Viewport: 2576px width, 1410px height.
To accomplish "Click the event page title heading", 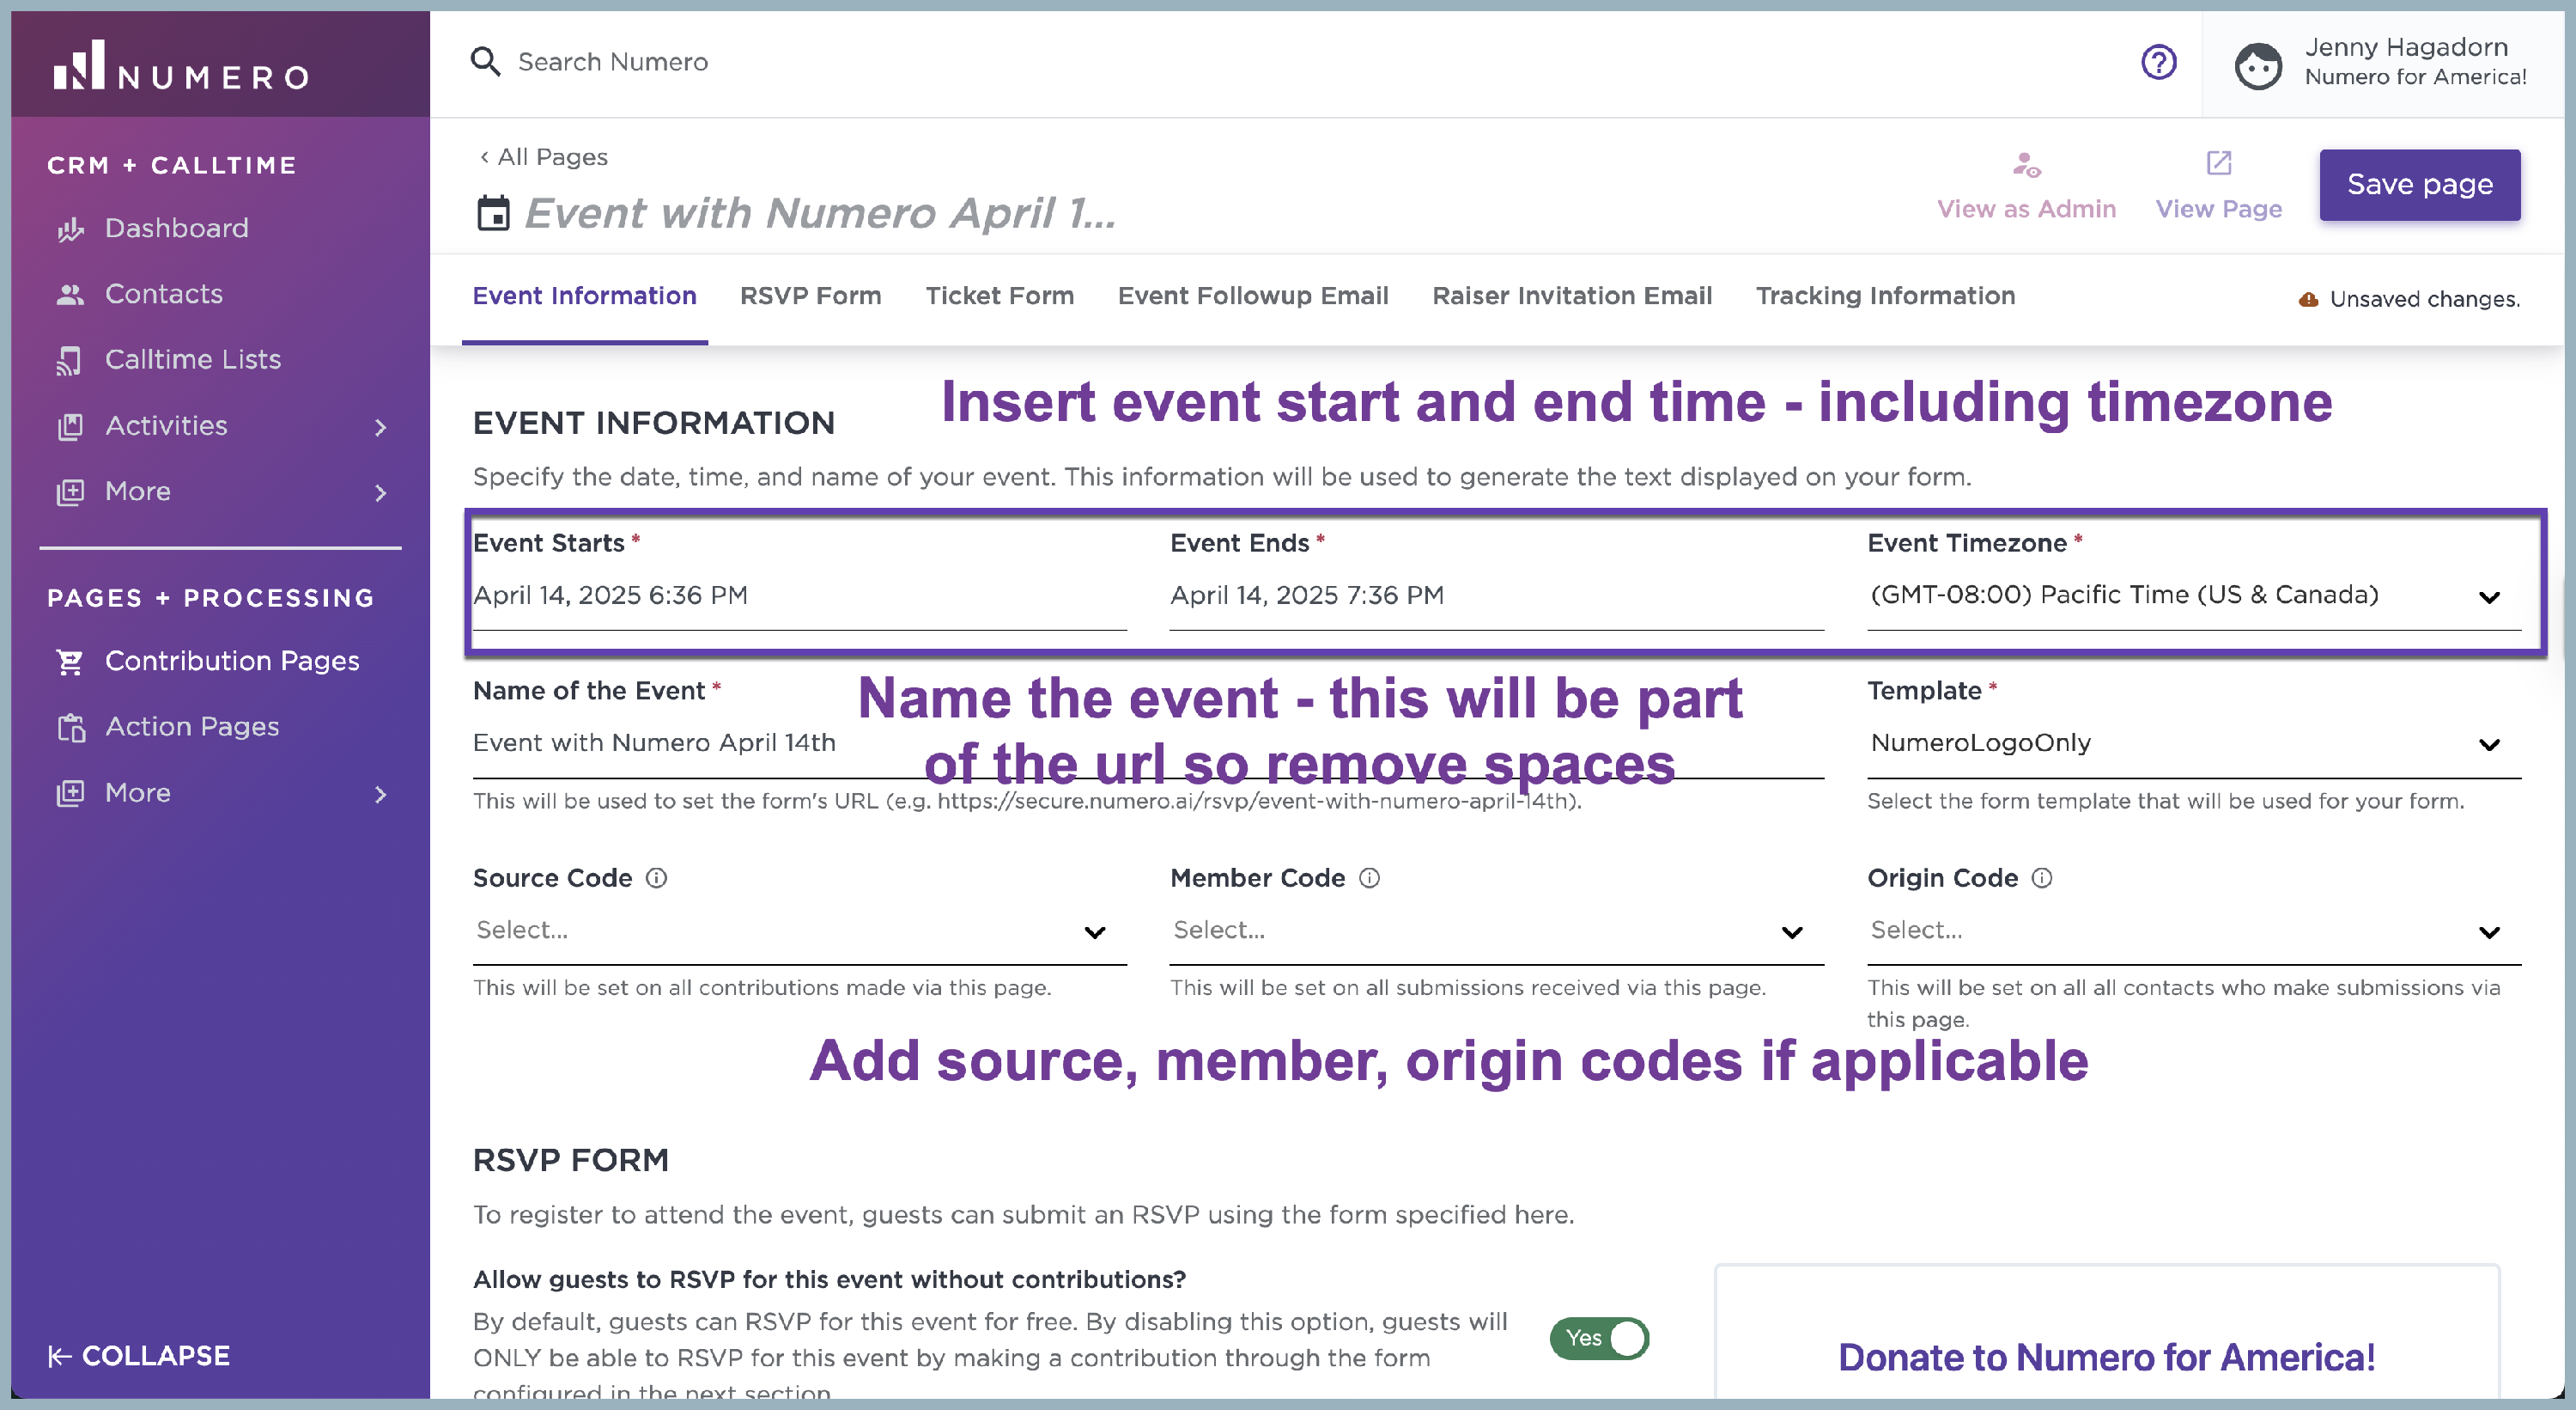I will (x=820, y=213).
